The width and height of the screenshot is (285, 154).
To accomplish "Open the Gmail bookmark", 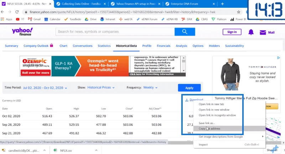I will pyautogui.click(x=34, y=19).
